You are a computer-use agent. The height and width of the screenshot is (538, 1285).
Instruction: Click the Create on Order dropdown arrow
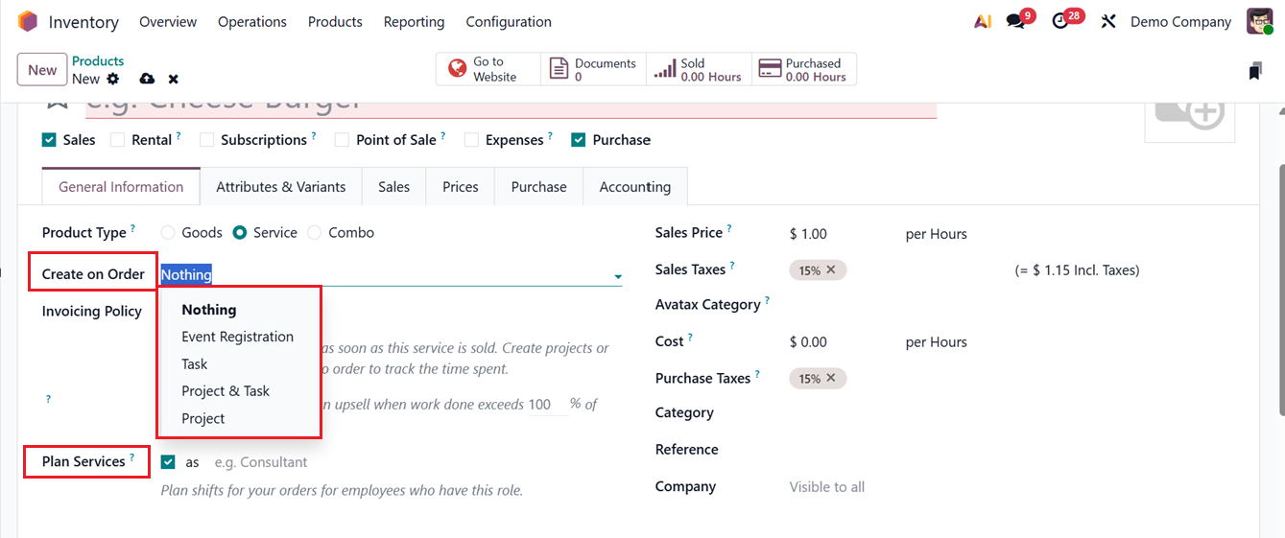617,276
